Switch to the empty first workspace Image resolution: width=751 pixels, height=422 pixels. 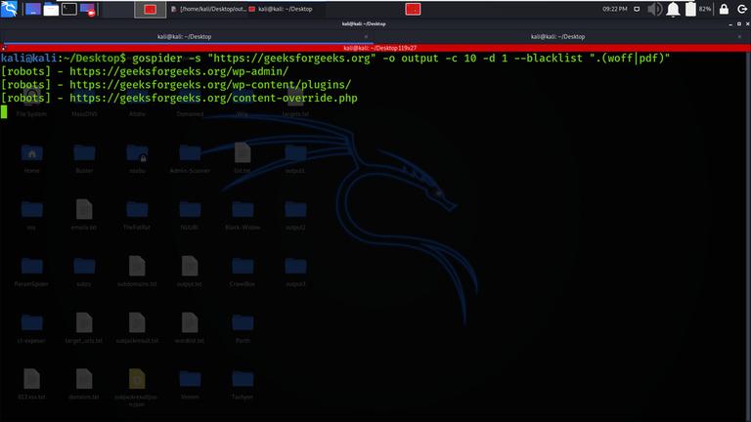117,9
